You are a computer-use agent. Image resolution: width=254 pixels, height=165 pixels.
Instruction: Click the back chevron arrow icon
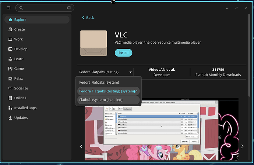click(x=83, y=18)
